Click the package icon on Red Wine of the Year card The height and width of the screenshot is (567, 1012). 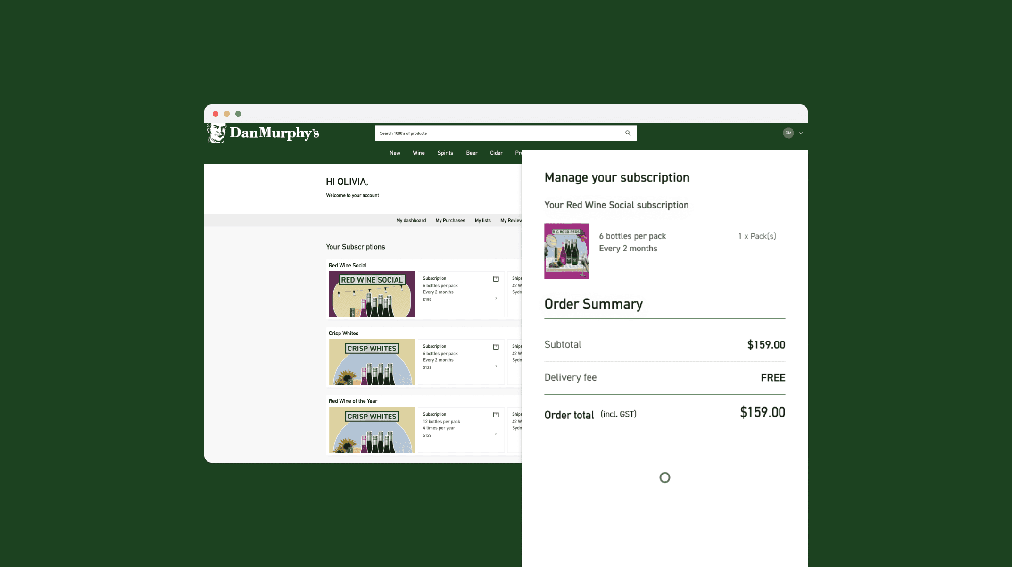click(496, 415)
